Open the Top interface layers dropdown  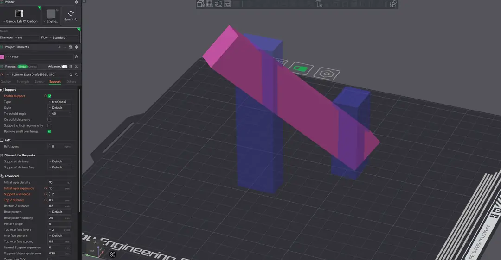coord(59,230)
